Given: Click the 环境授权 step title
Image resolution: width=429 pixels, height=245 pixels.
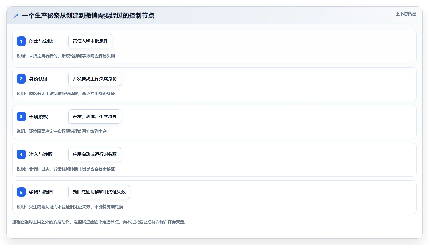Looking at the screenshot, I should coord(38,117).
